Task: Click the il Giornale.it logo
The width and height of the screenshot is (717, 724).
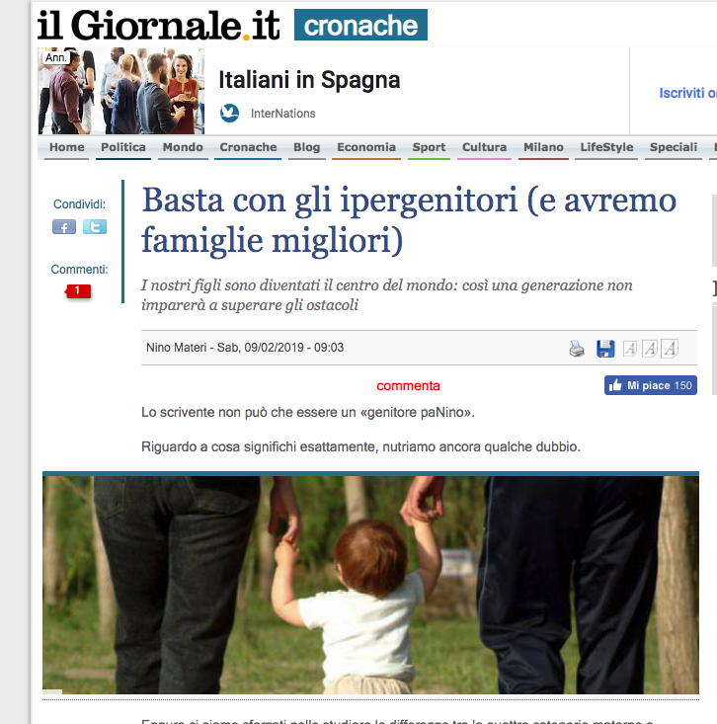Action: [x=158, y=25]
